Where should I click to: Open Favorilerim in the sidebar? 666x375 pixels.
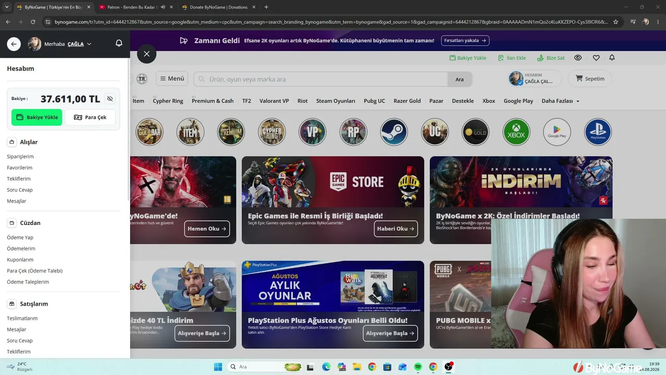20,168
